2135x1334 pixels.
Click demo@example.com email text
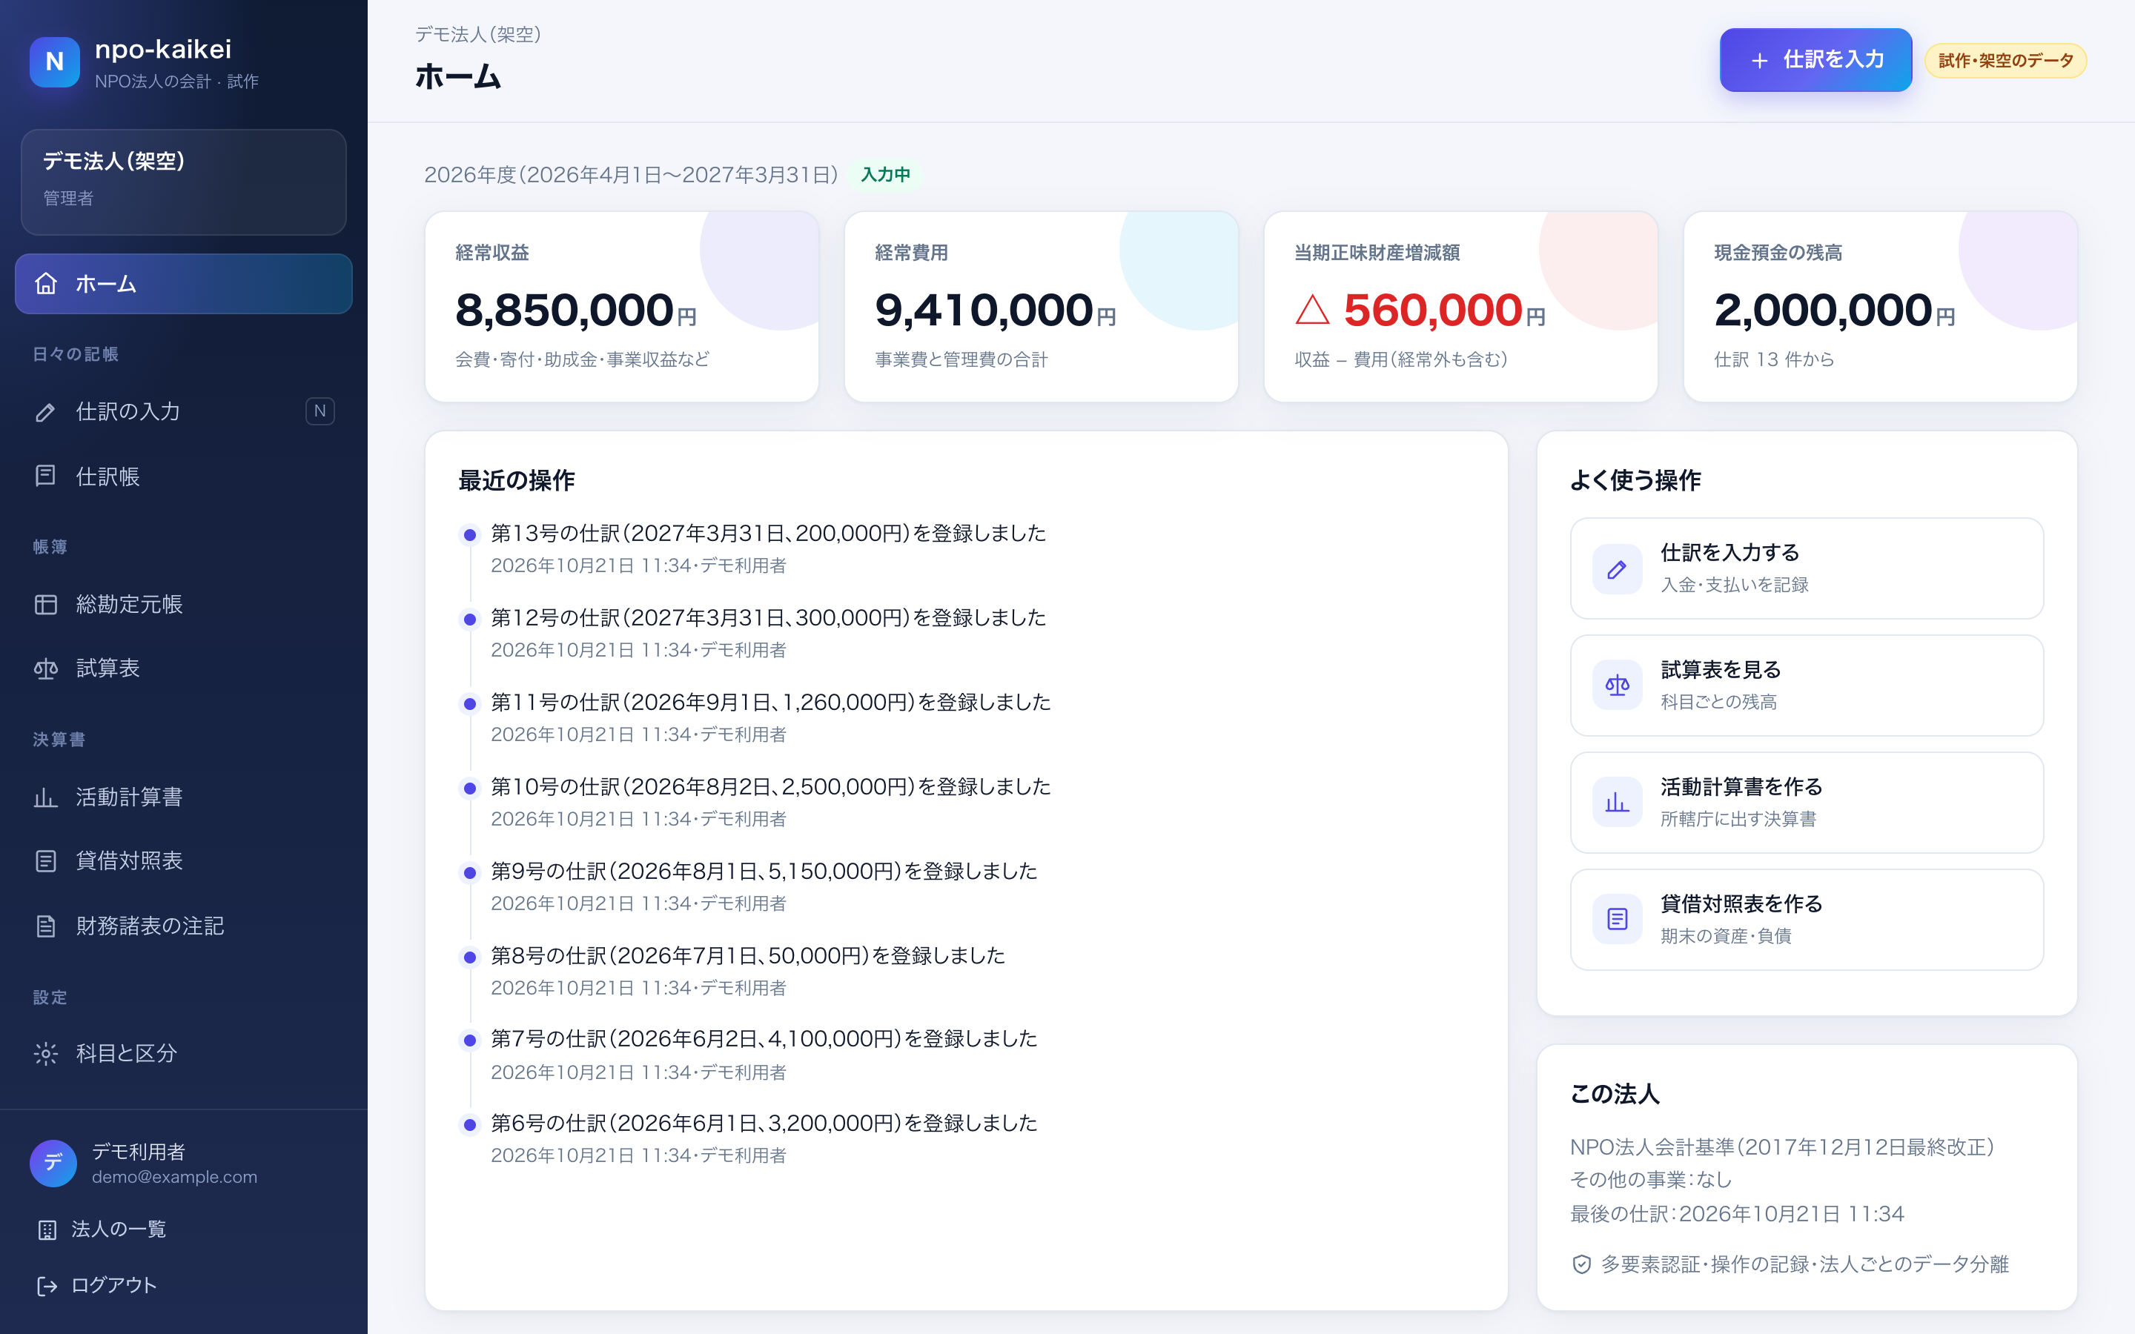[x=175, y=1177]
